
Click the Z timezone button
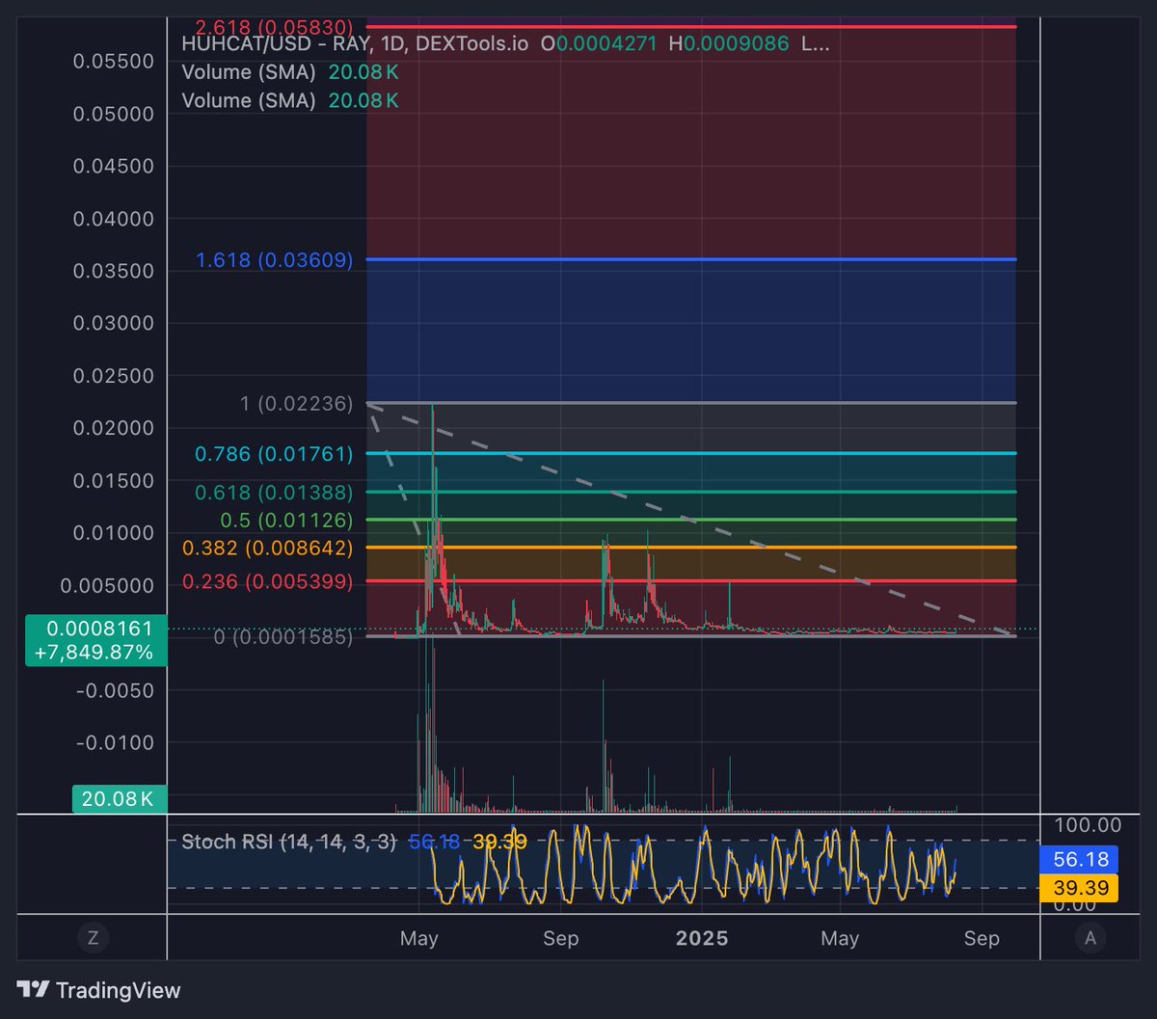[x=92, y=938]
